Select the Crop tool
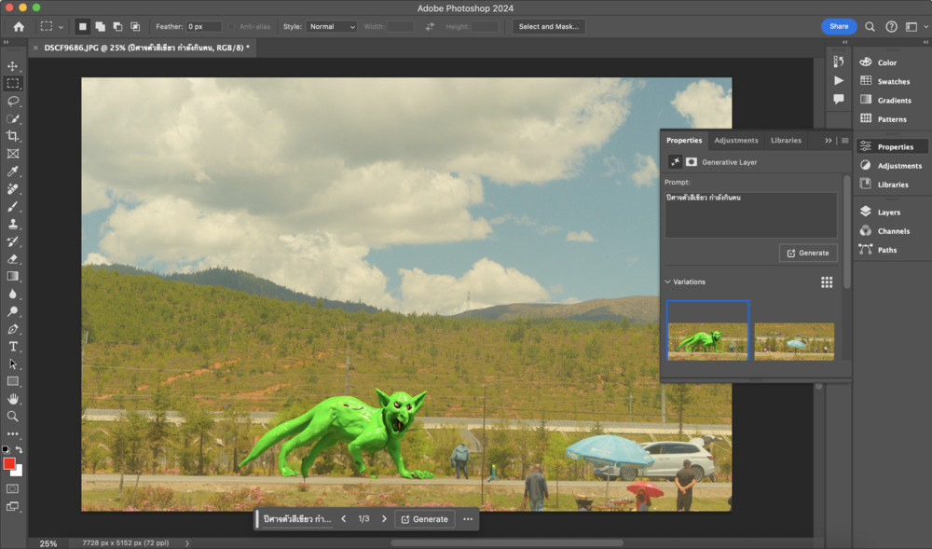This screenshot has height=549, width=932. (x=13, y=136)
